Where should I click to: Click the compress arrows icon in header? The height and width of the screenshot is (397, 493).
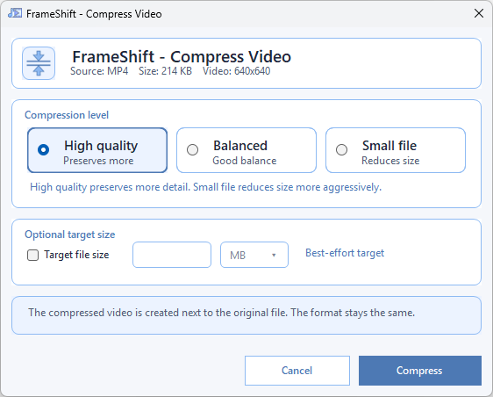point(39,63)
